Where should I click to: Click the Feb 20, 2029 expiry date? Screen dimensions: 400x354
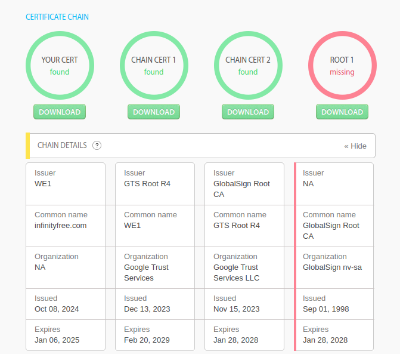click(x=147, y=340)
